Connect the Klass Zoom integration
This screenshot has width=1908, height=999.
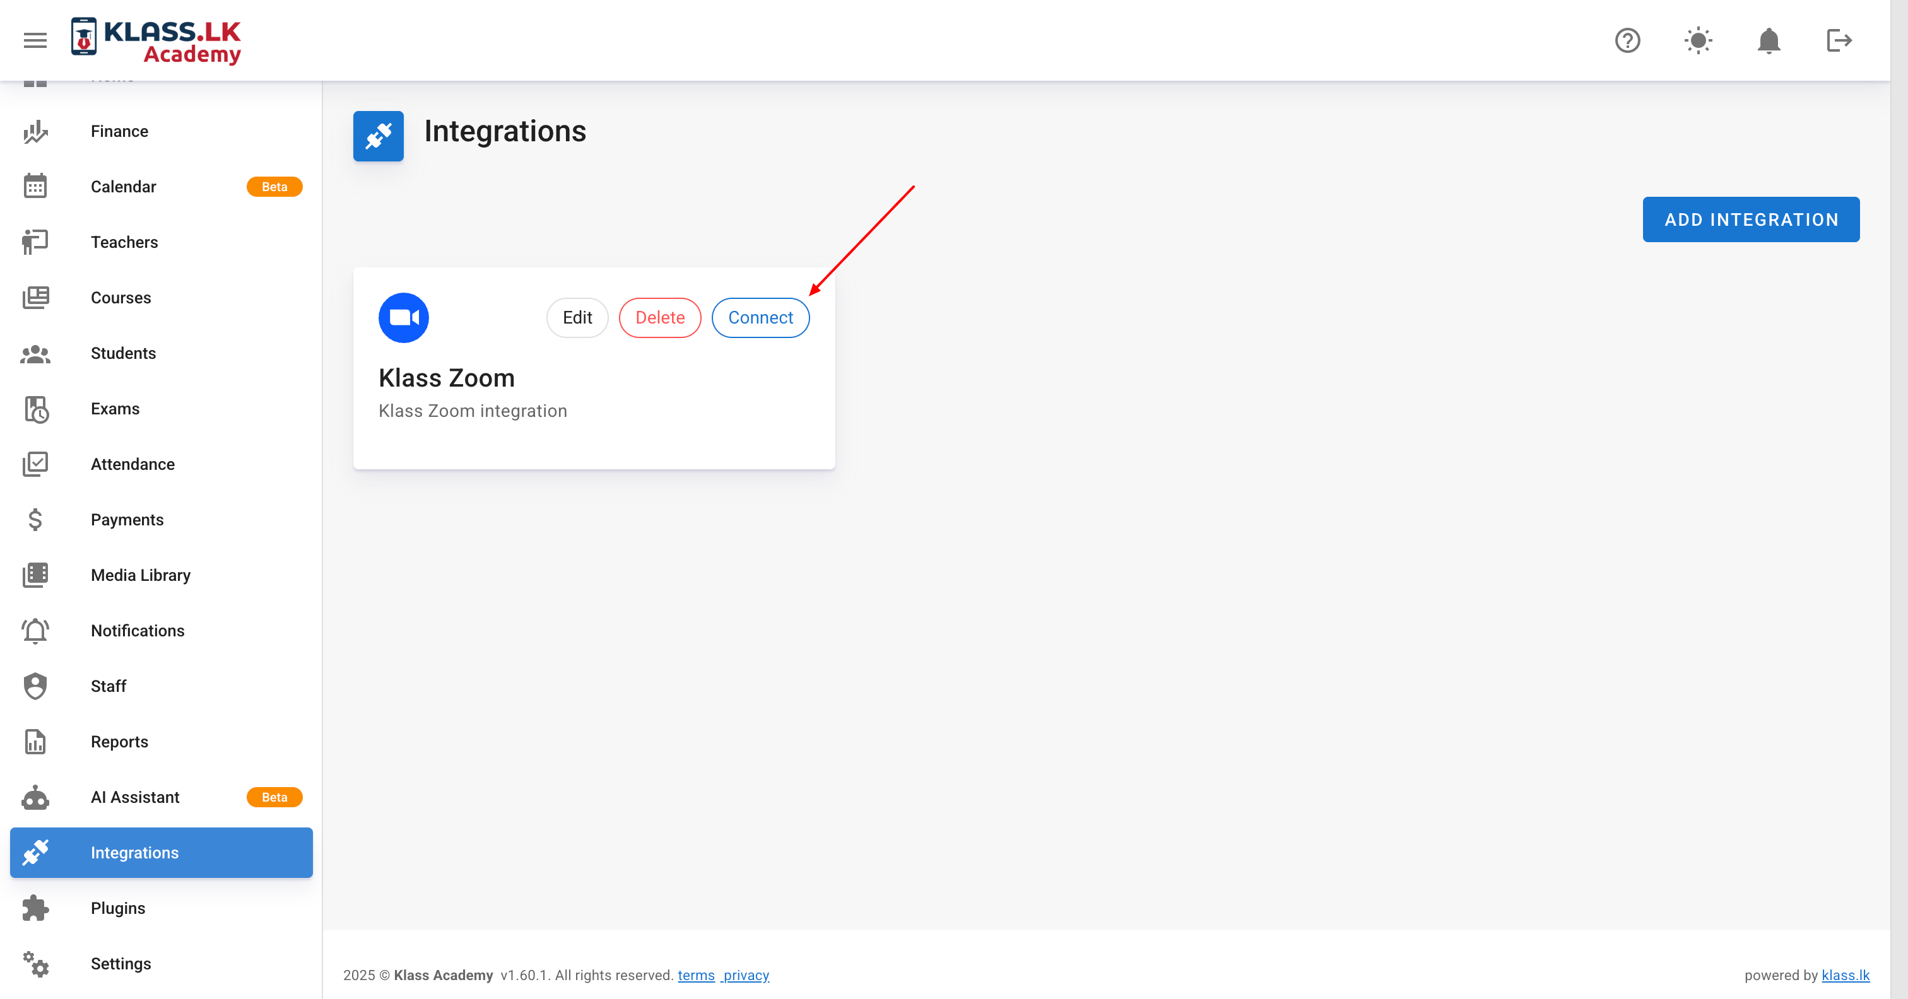(x=760, y=318)
